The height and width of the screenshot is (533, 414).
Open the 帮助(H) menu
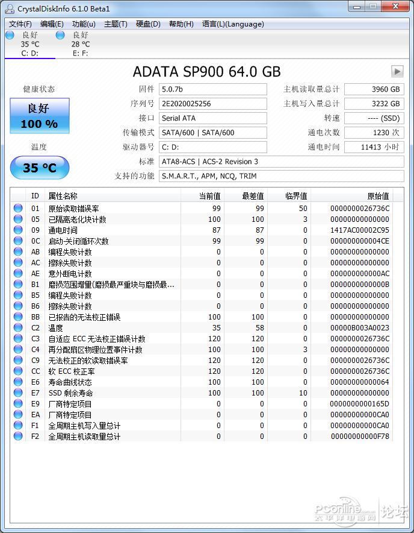tap(181, 24)
